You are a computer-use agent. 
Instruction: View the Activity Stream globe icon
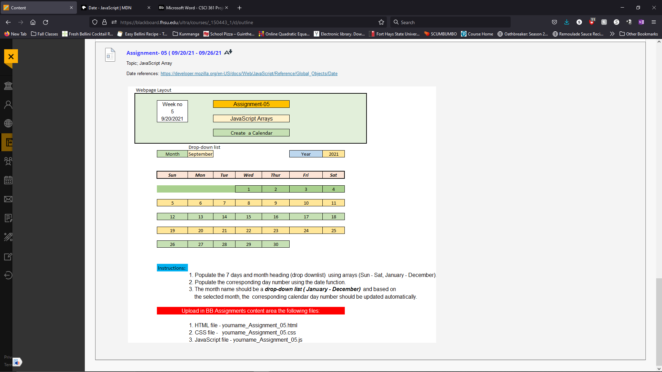tap(8, 123)
